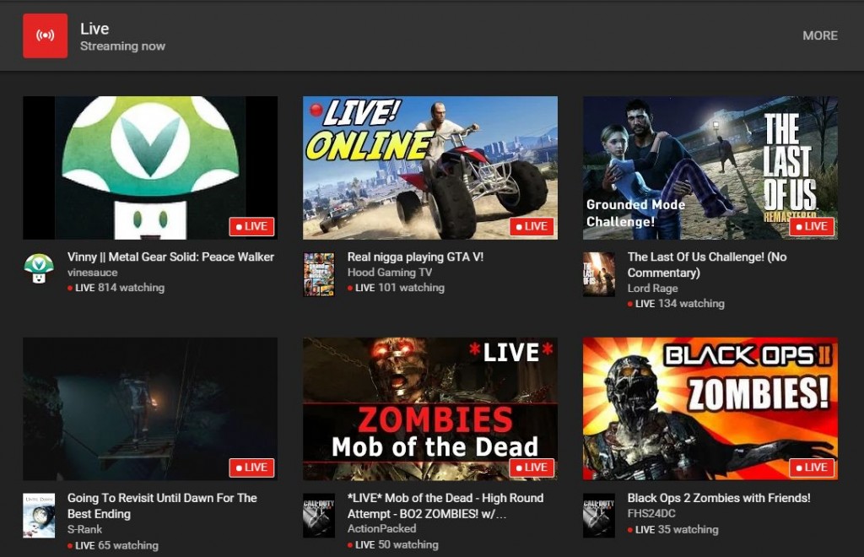This screenshot has width=864, height=557.
Task: Click LIVE badge on Black Ops II thumbnail
Action: pos(812,468)
